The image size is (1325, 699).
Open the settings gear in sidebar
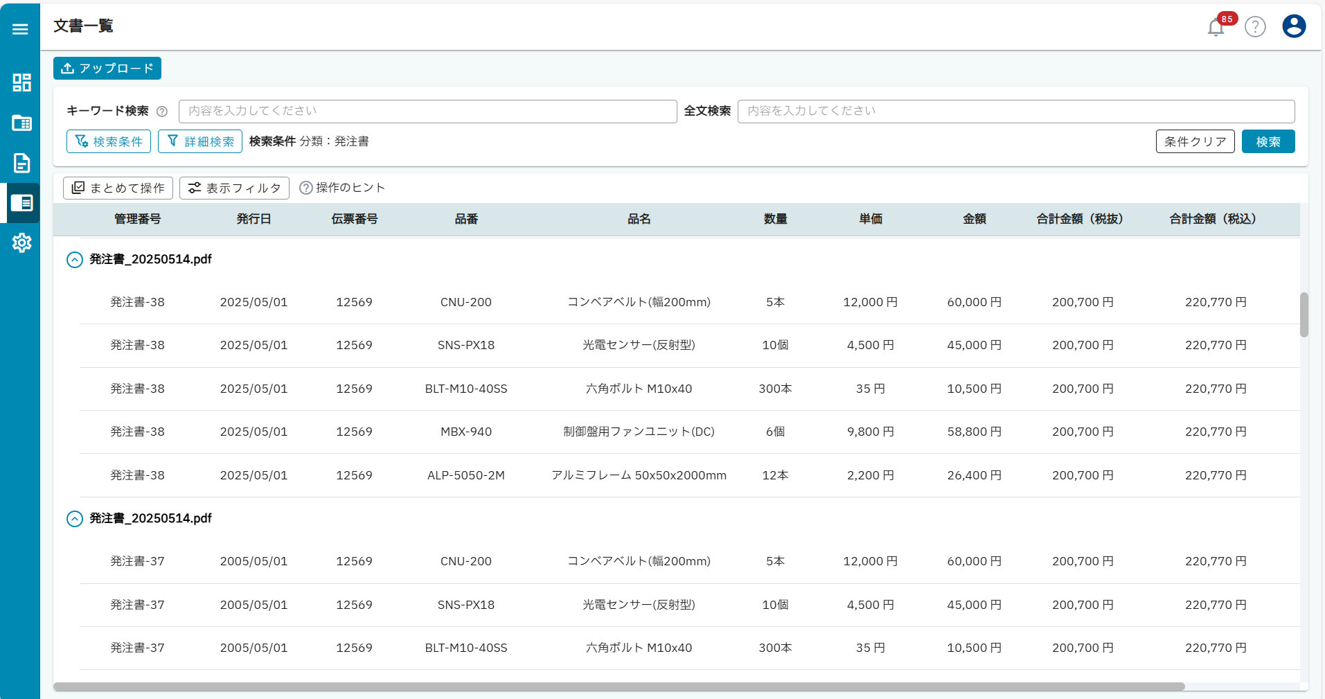coord(21,242)
